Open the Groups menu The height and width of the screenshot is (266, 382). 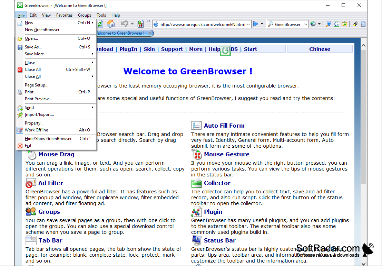click(85, 15)
